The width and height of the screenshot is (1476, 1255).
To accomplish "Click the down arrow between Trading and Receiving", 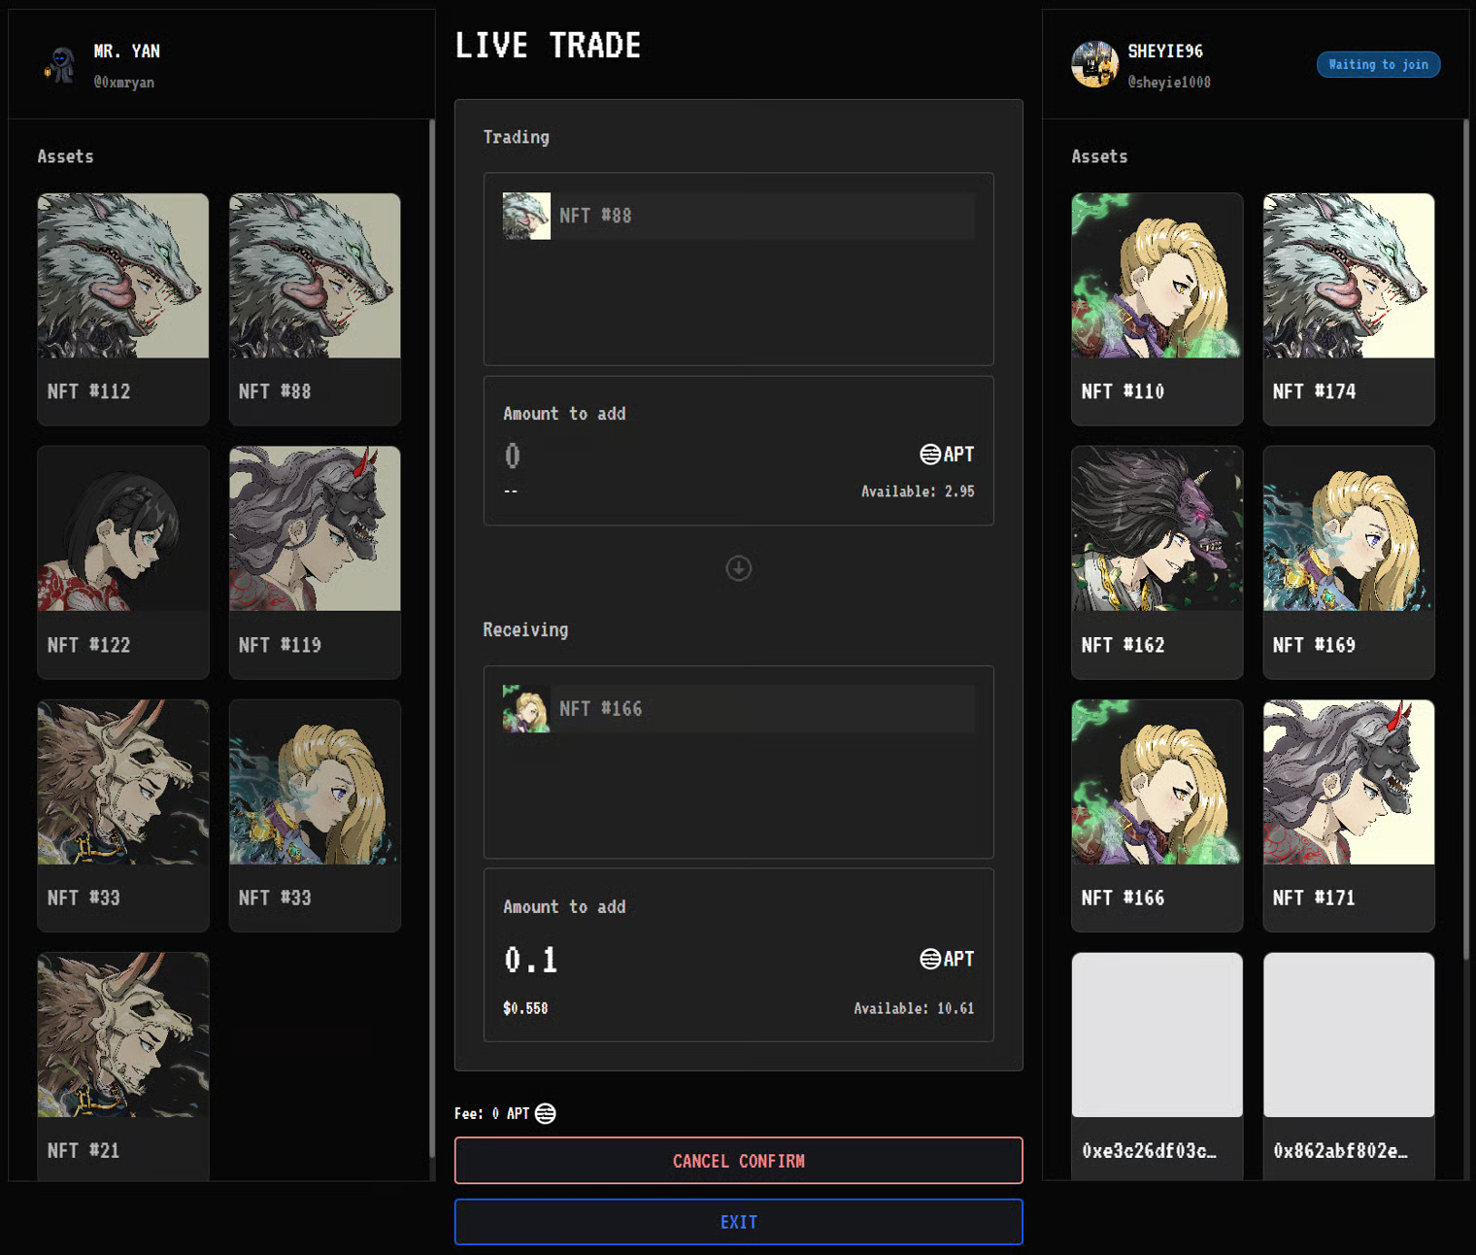I will 738,568.
